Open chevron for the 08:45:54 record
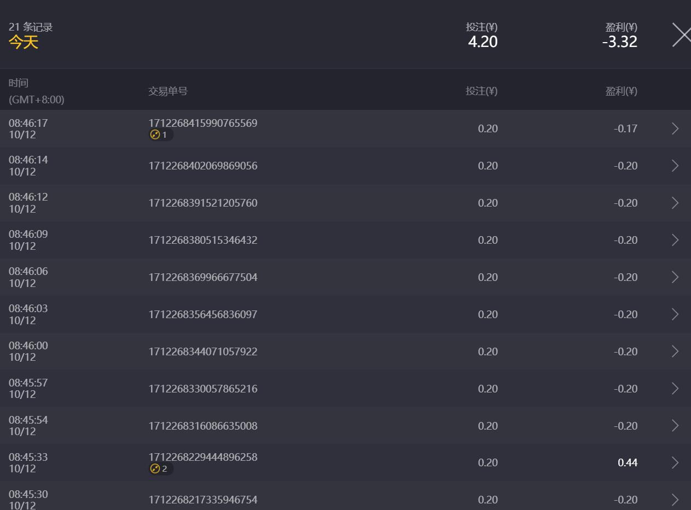The image size is (691, 510). [675, 426]
